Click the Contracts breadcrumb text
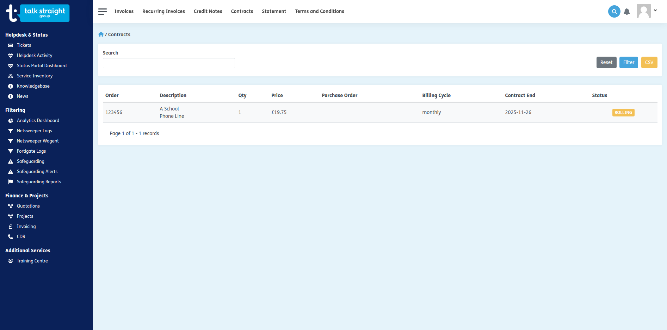 pyautogui.click(x=119, y=34)
